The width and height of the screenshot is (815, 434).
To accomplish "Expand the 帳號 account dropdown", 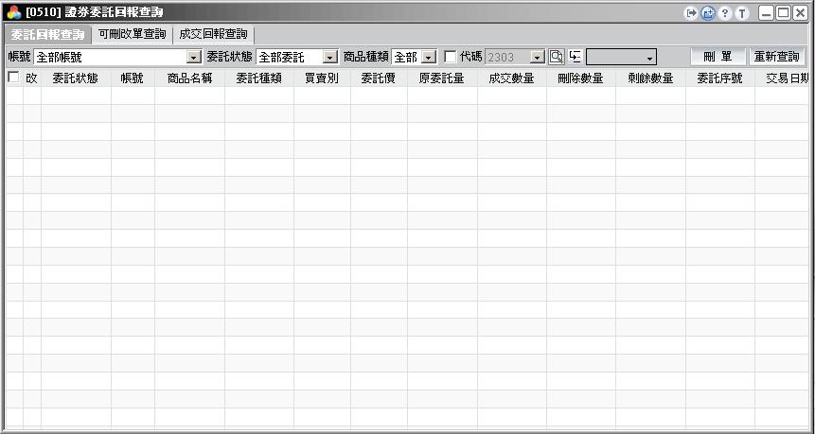I will [x=194, y=58].
